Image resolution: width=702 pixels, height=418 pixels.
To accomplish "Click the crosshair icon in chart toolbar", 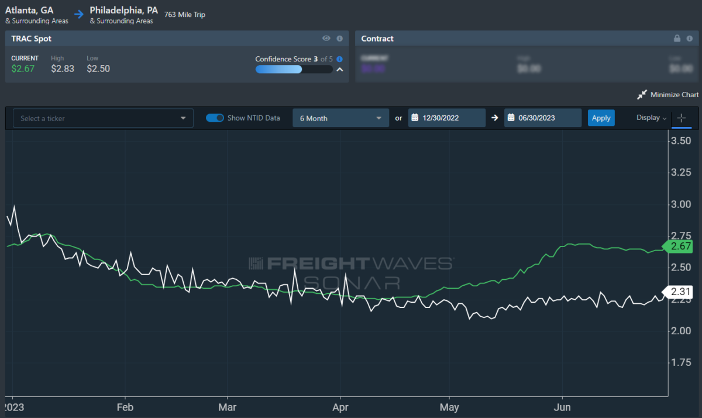I will click(682, 118).
